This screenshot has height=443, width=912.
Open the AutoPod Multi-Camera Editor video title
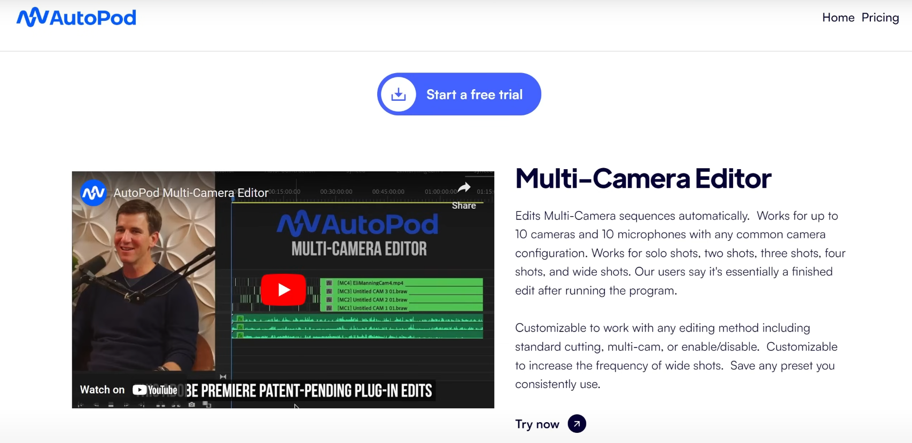[191, 193]
